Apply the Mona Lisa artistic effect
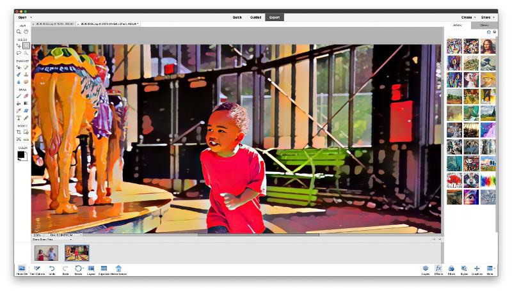Viewport: 512px width, 294px height. tap(488, 46)
